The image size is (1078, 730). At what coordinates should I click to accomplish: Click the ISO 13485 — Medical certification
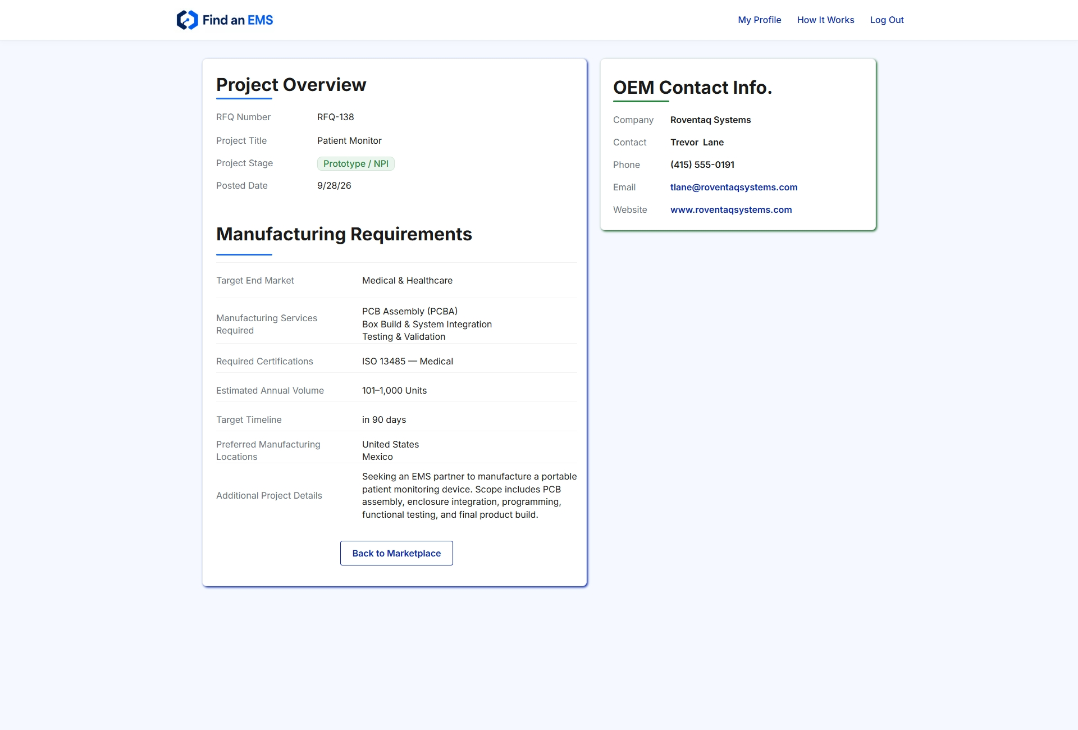tap(408, 361)
